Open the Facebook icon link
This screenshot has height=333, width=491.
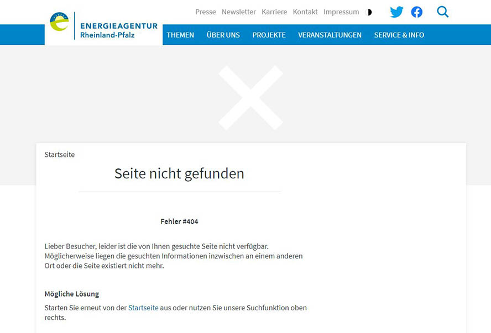(x=416, y=12)
